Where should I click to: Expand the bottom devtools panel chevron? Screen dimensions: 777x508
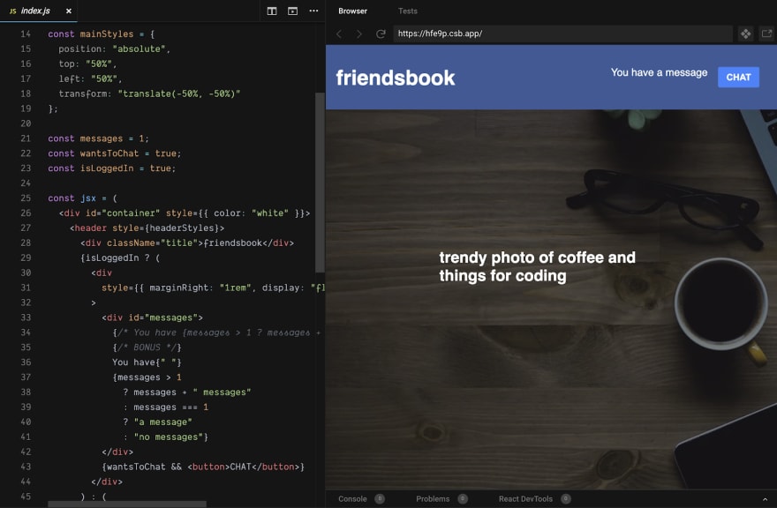pyautogui.click(x=766, y=499)
